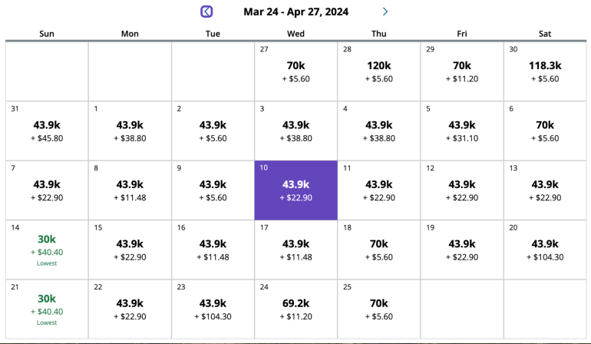The image size is (591, 344).
Task: Select April 16 fare with $11.48 fee
Action: 213,250
